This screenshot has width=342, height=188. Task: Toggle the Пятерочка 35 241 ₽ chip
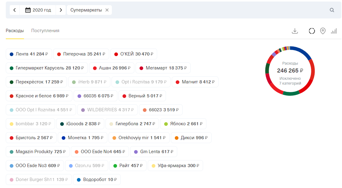click(81, 54)
